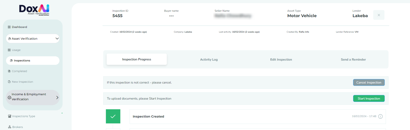
Task: Click the Inspections Type sidebar icon
Action: [x=9, y=116]
